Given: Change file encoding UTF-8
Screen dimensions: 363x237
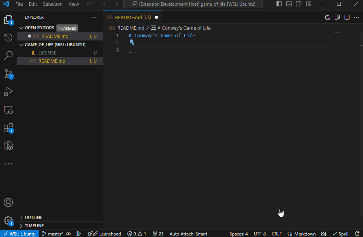Looking at the screenshot, I should [x=260, y=234].
